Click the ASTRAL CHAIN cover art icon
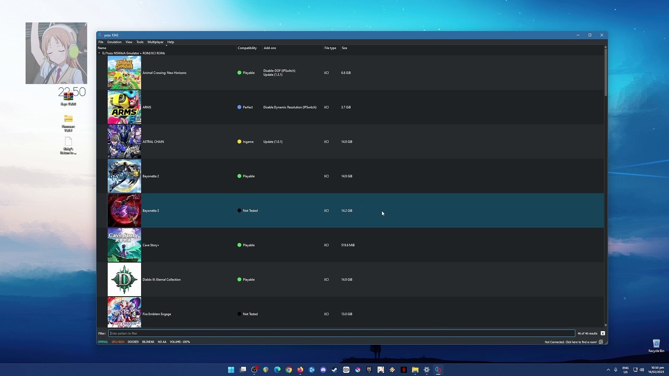The height and width of the screenshot is (376, 669). [x=124, y=142]
